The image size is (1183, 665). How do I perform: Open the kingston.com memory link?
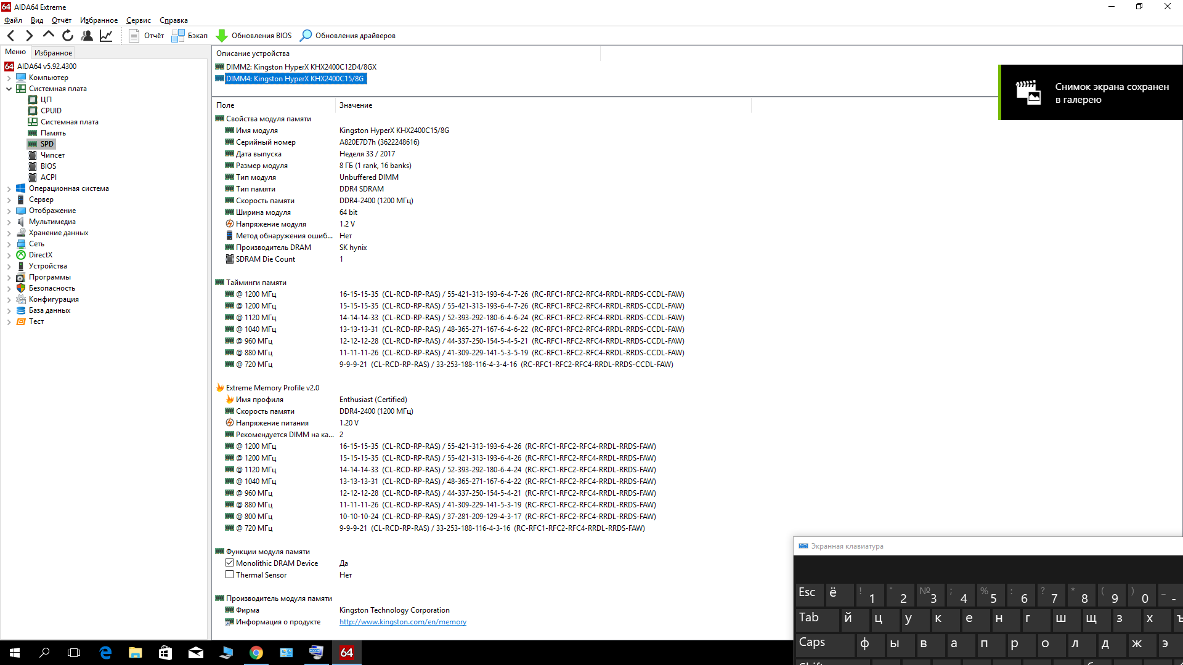pyautogui.click(x=402, y=622)
